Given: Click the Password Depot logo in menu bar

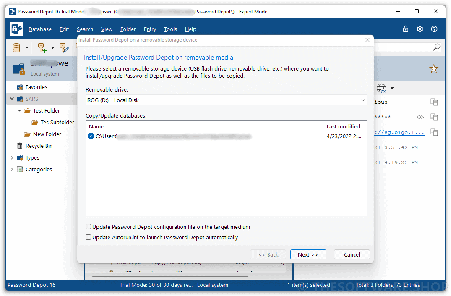Looking at the screenshot, I should click(x=16, y=29).
